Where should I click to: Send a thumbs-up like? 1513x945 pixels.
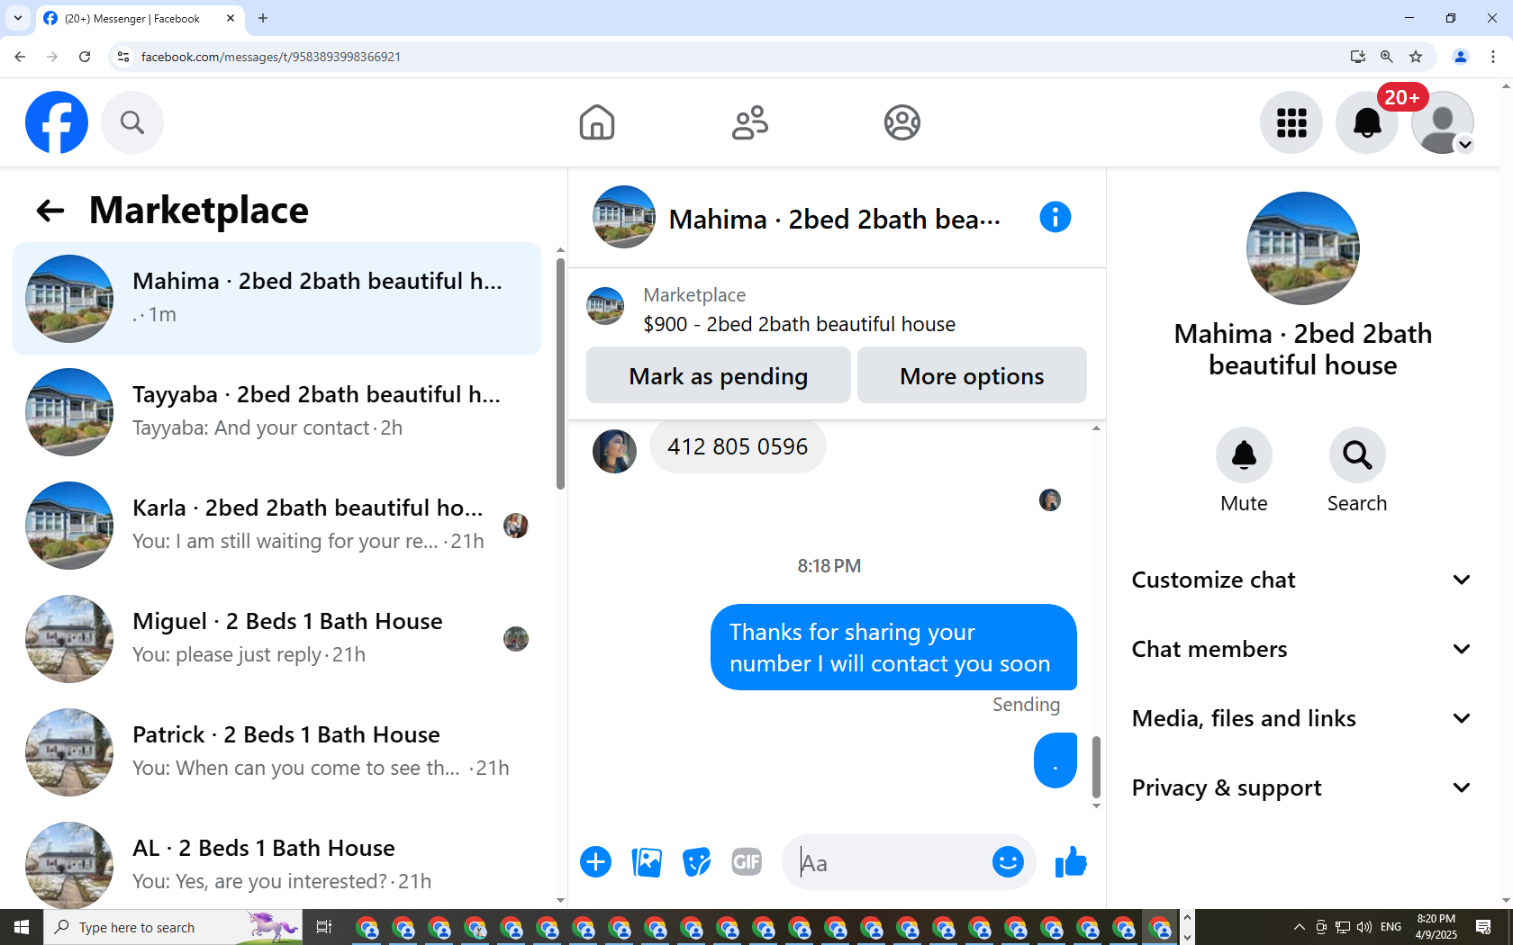[x=1071, y=862]
